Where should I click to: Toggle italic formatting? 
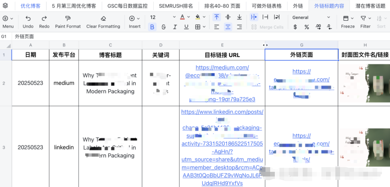pos(175,27)
